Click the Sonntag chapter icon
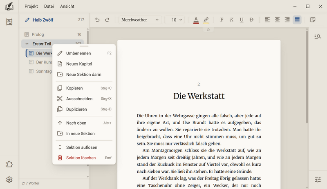This screenshot has height=189, width=327. [31, 71]
